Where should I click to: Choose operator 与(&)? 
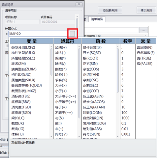click(x=59, y=118)
